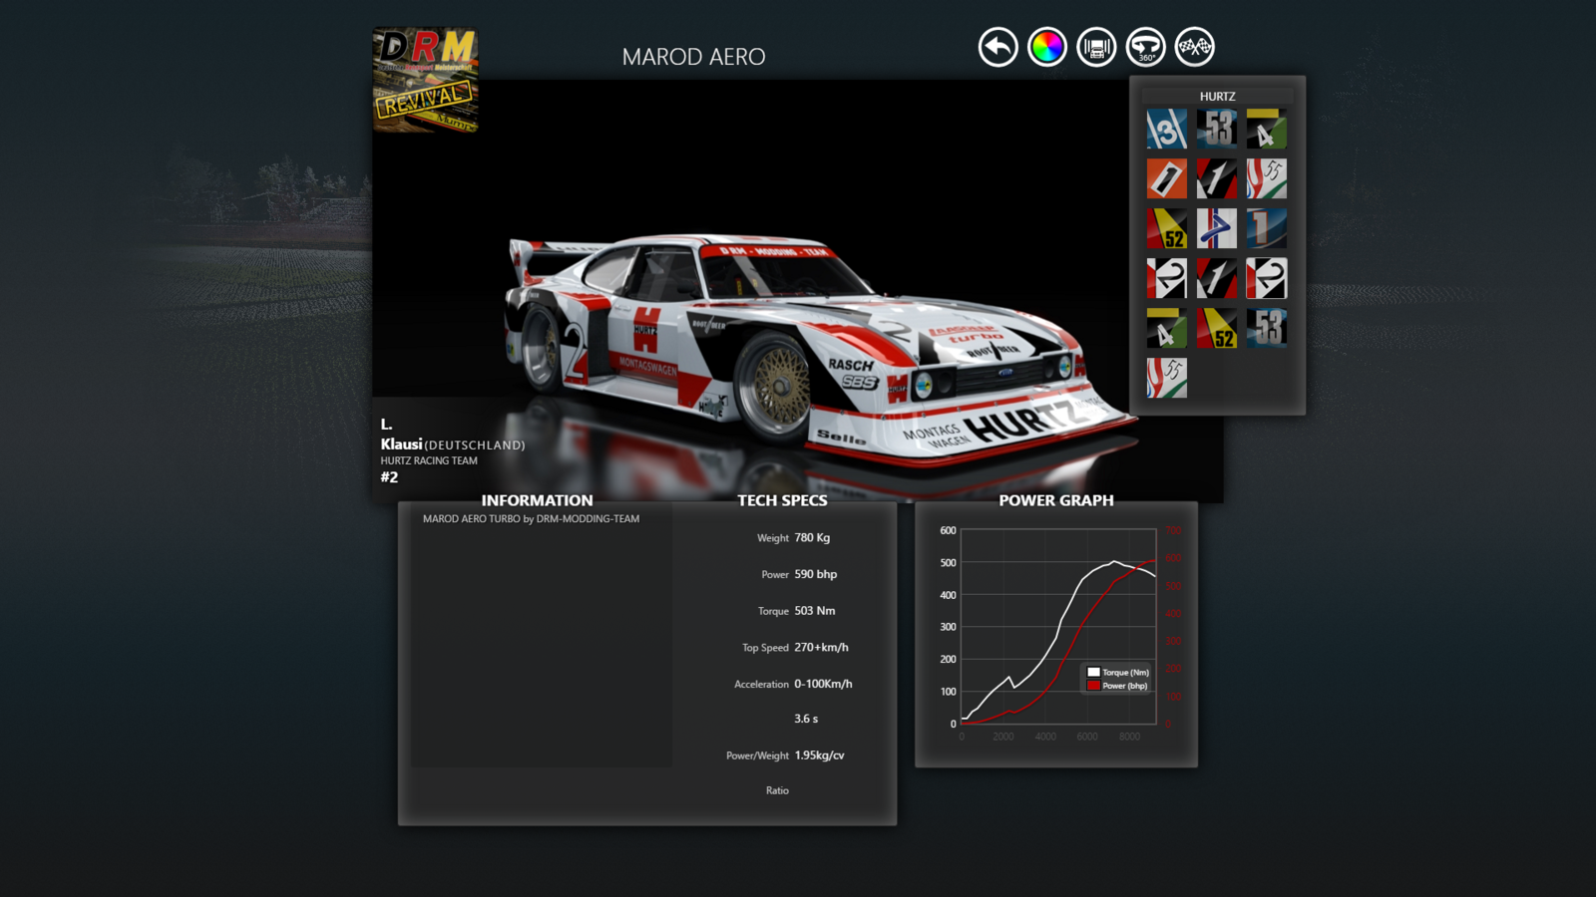Select the leftmost #2 livery thumbnail
The image size is (1596, 897).
pos(1167,279)
